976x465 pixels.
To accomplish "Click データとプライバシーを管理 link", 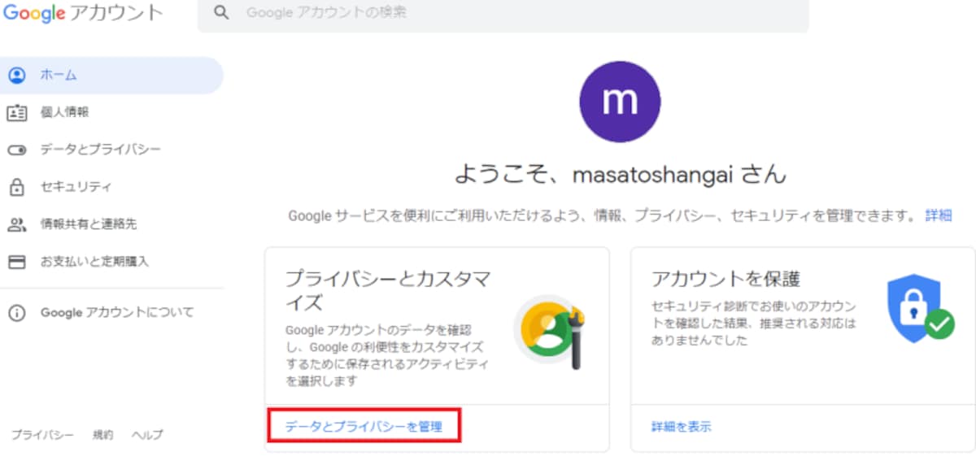I will click(364, 426).
